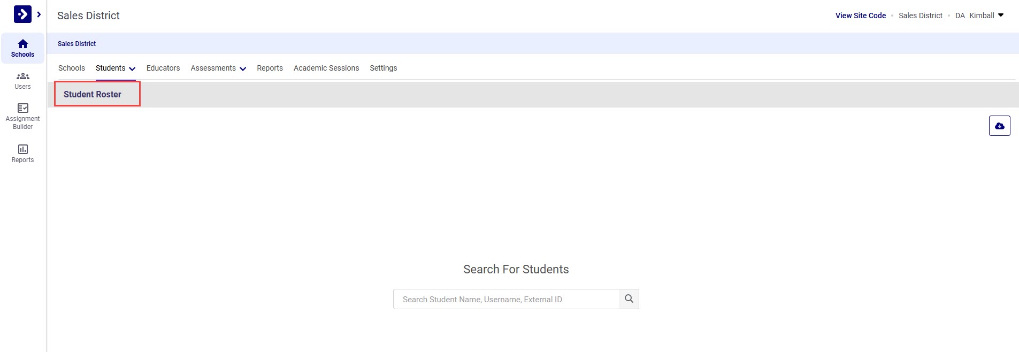The image size is (1019, 352).
Task: Select the Settings tab
Action: [383, 68]
